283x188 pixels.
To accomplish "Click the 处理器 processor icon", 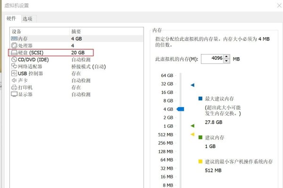I will point(14,46).
